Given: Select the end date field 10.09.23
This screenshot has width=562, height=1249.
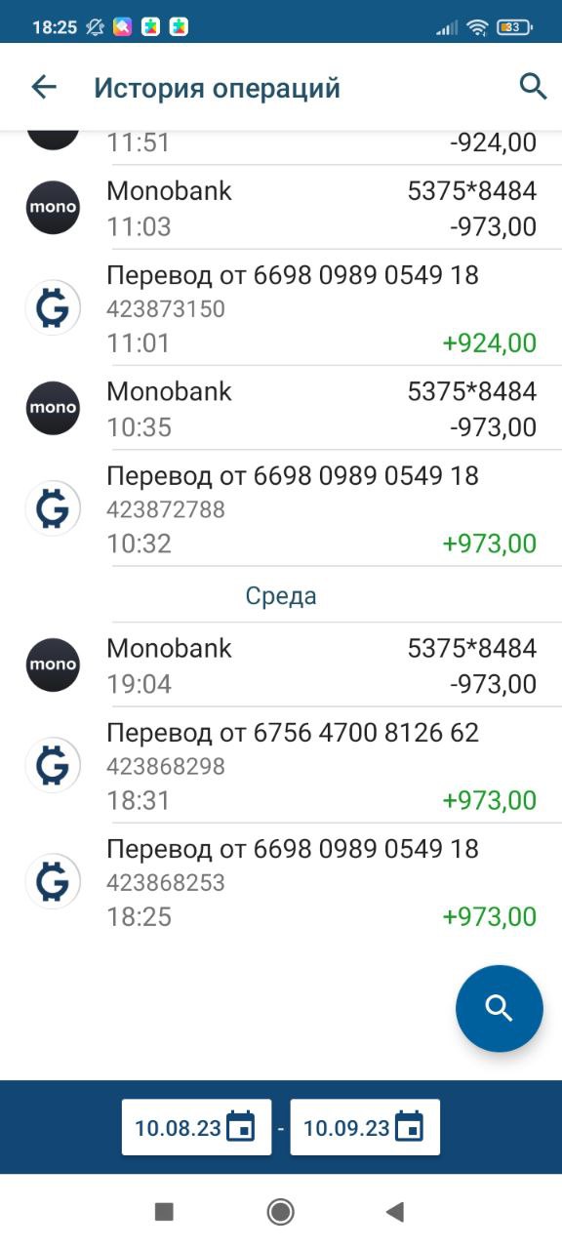Looking at the screenshot, I should coord(365,1127).
